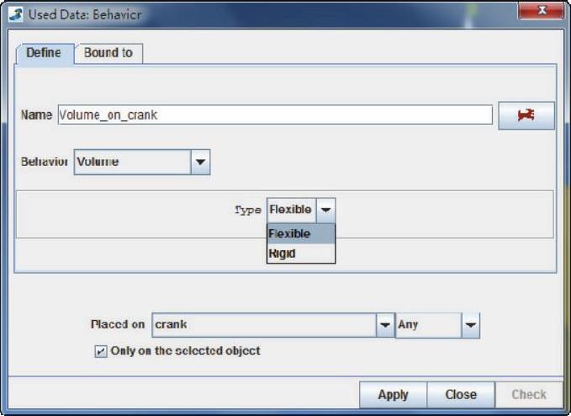
Task: Click the application icon in the title bar
Action: [x=16, y=13]
